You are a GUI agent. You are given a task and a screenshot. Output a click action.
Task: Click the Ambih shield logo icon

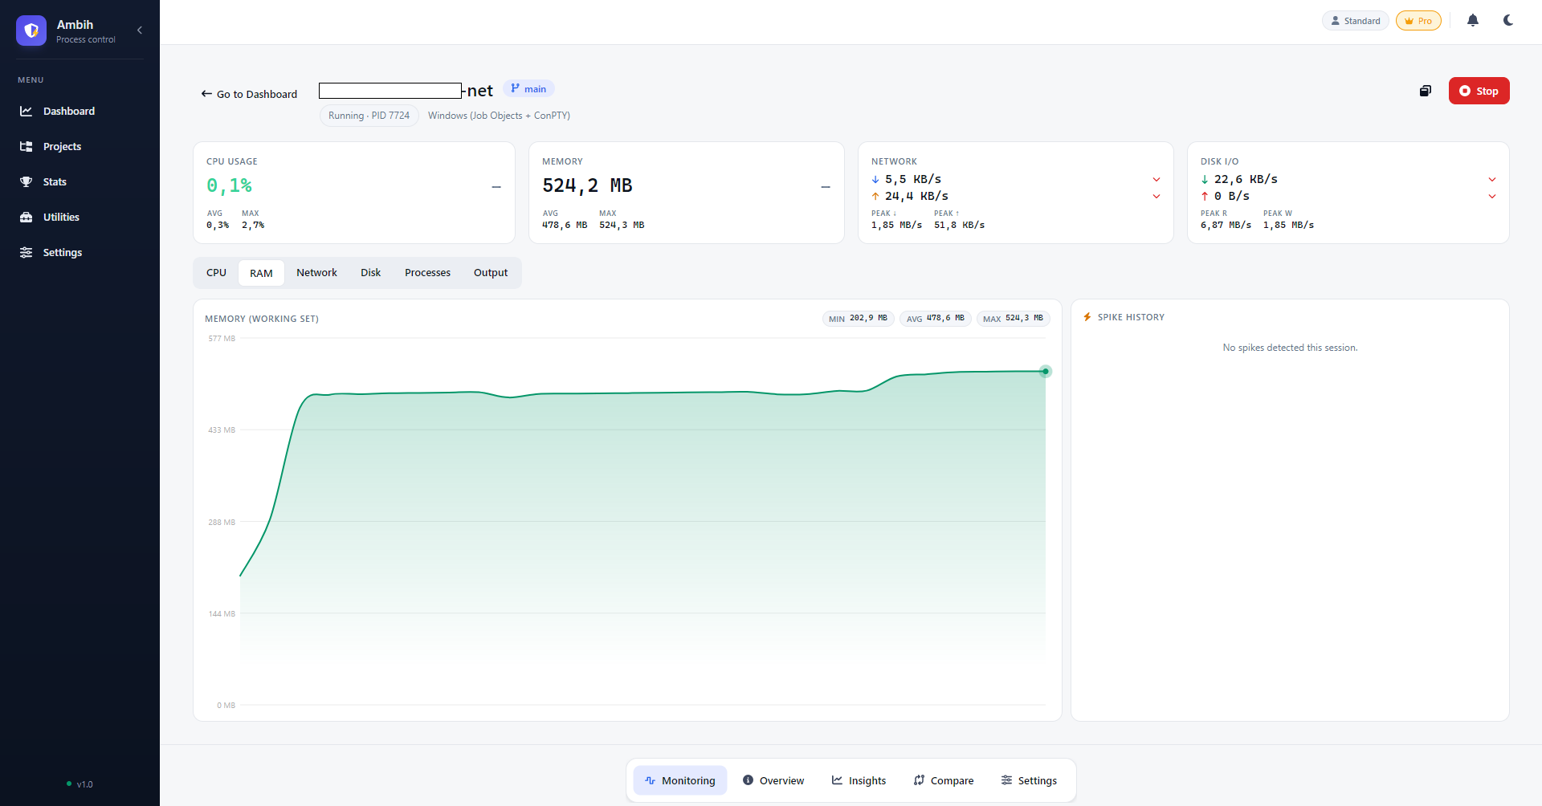31,31
